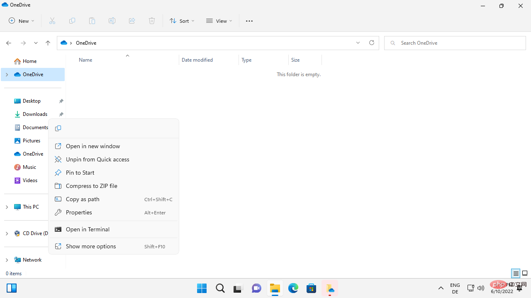Switch to large thumbnails view icon
Image resolution: width=531 pixels, height=298 pixels.
pyautogui.click(x=525, y=273)
